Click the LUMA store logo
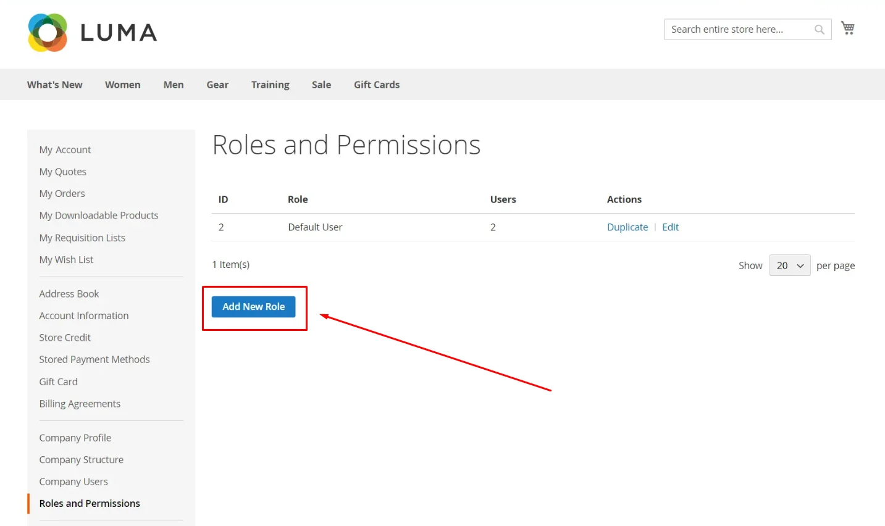 point(91,32)
